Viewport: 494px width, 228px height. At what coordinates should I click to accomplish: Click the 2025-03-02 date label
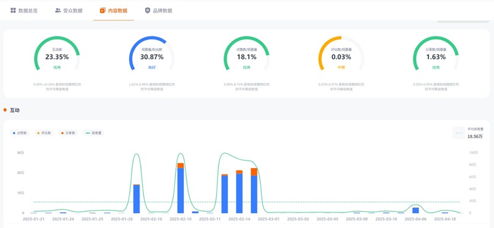coord(298,219)
